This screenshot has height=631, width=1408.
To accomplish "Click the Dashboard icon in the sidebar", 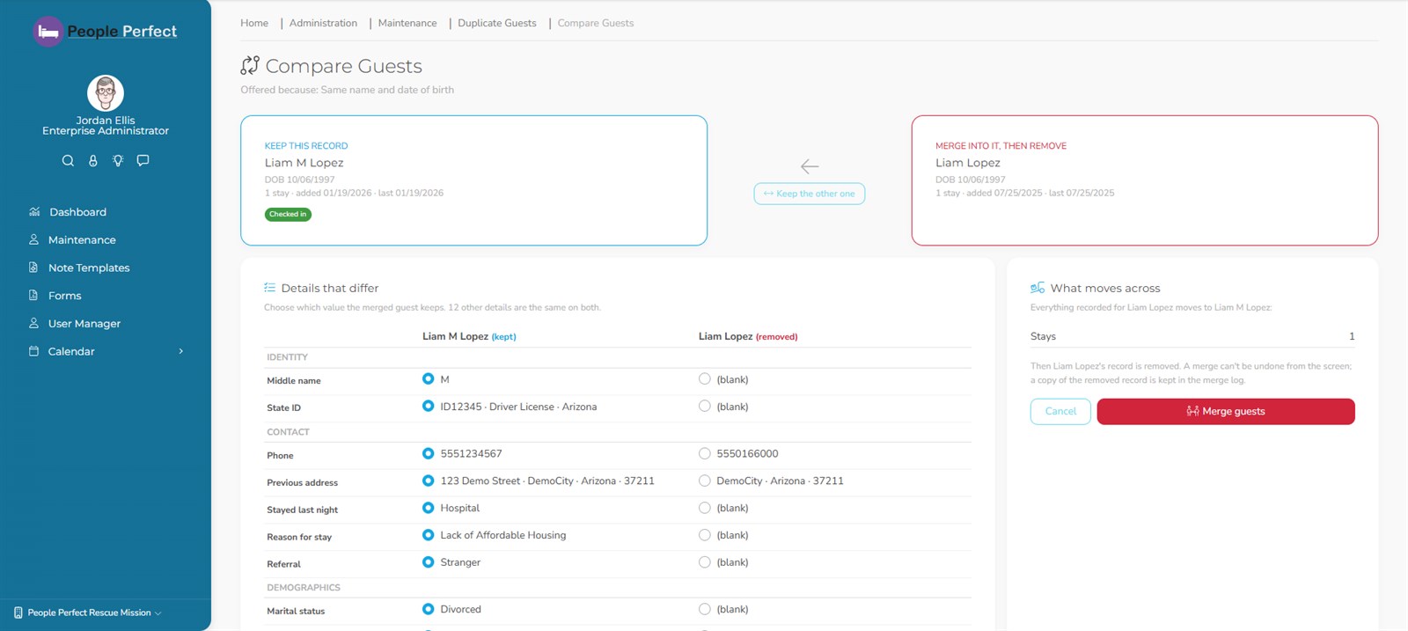I will [34, 212].
